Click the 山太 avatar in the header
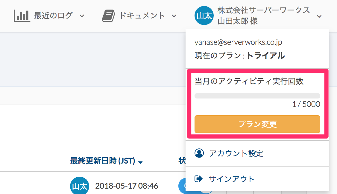Image resolution: width=337 pixels, height=194 pixels. point(204,16)
